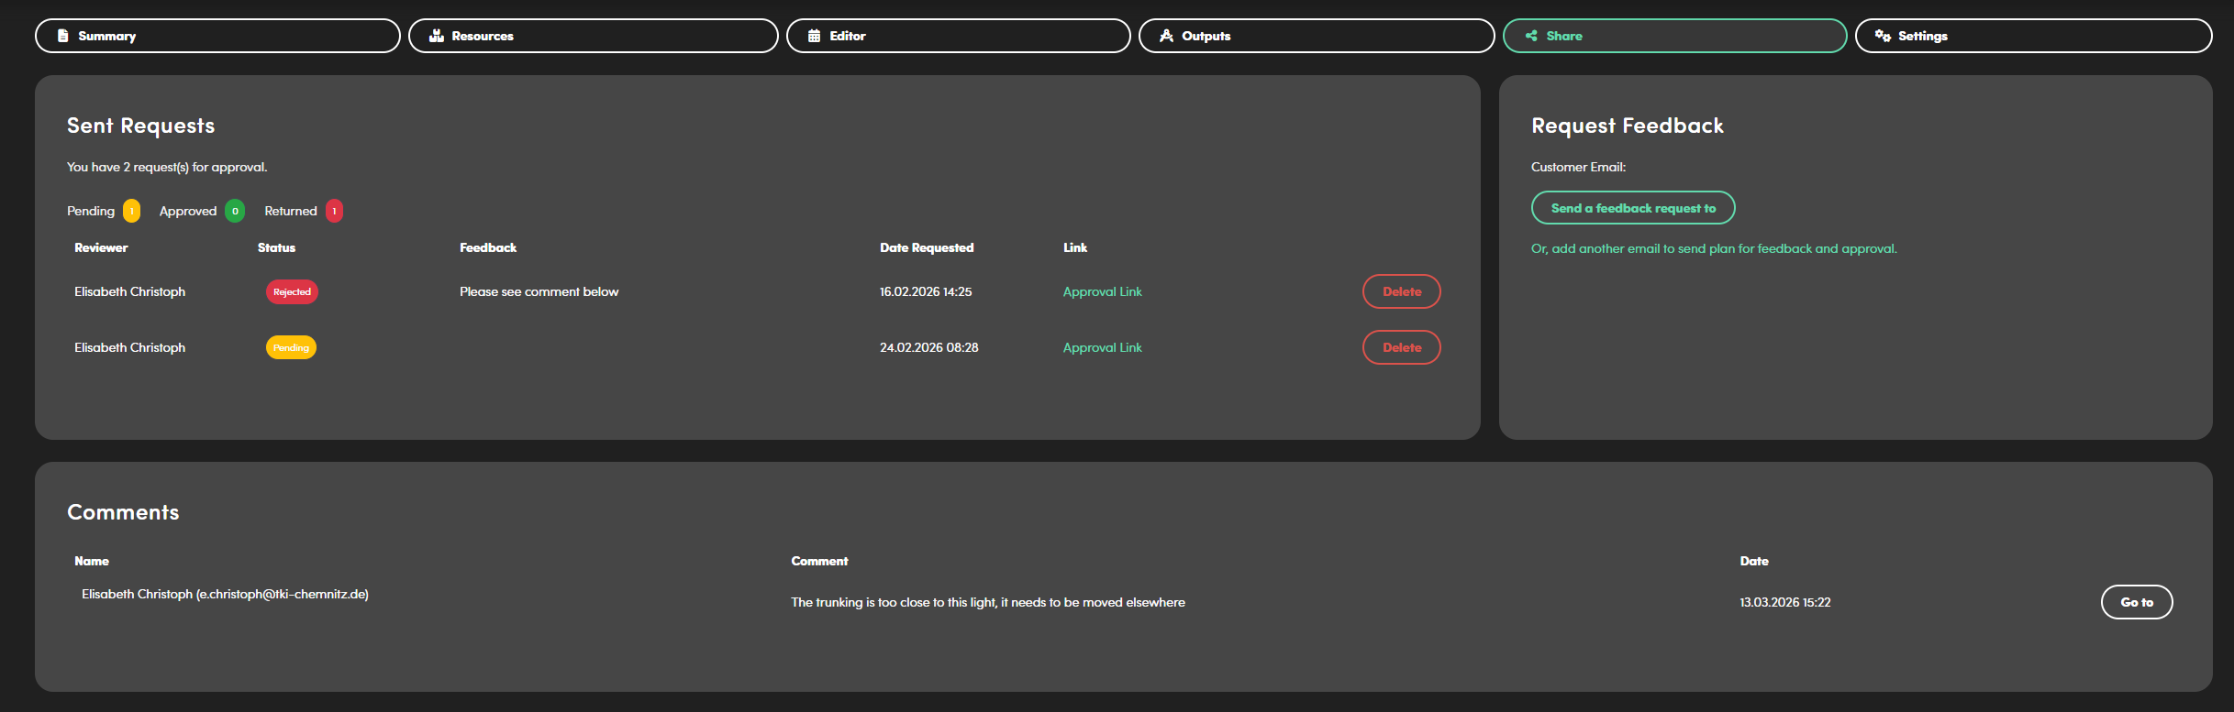This screenshot has height=712, width=2234.
Task: Click the add another email link
Action: tap(1713, 248)
